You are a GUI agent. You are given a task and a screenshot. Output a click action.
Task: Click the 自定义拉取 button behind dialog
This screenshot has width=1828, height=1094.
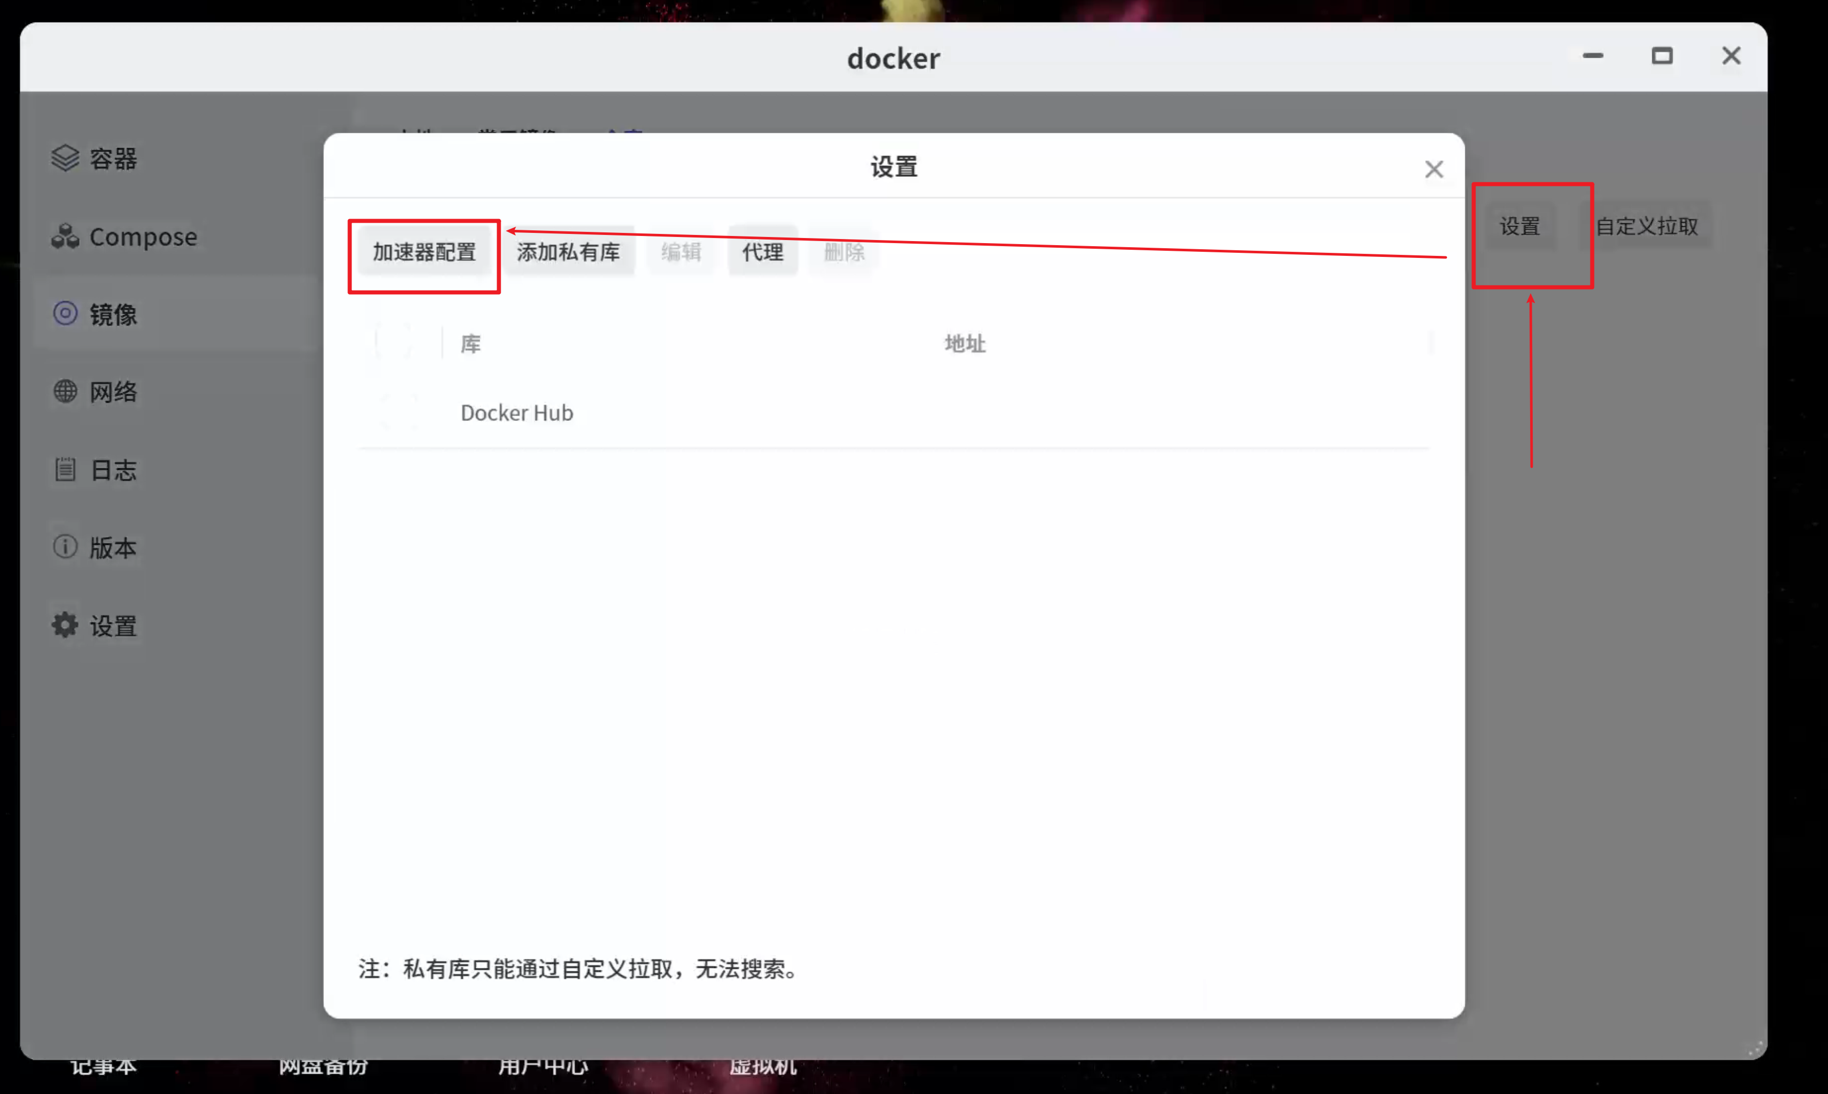(1647, 226)
